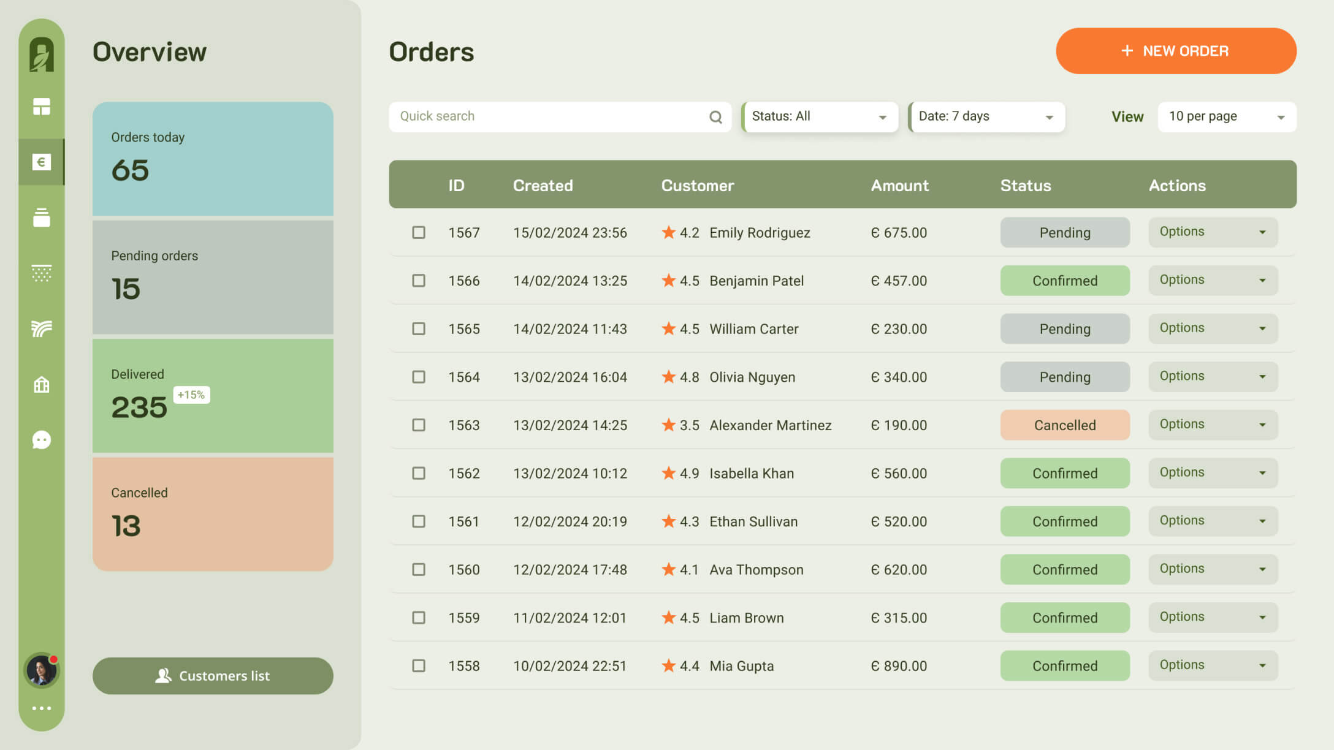Open the Customers list button

[x=213, y=676]
